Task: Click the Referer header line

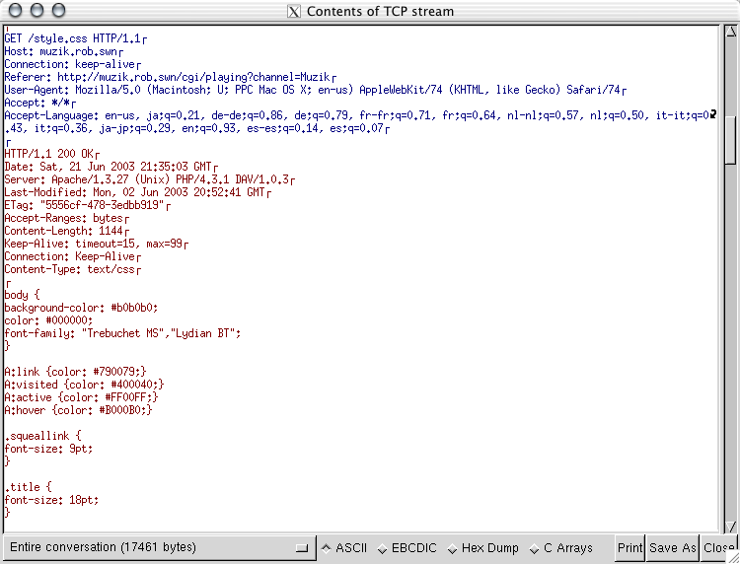Action: point(170,77)
